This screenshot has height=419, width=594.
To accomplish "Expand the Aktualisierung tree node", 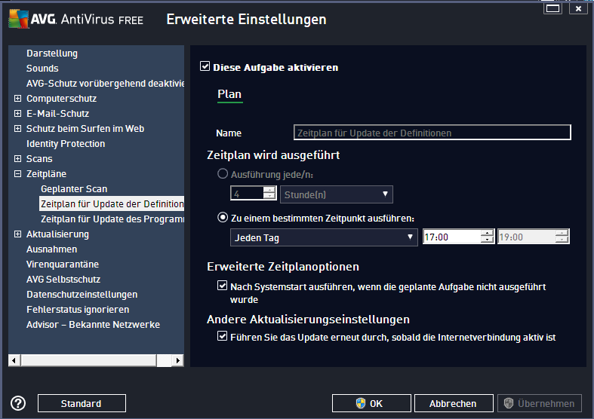I will [x=17, y=234].
